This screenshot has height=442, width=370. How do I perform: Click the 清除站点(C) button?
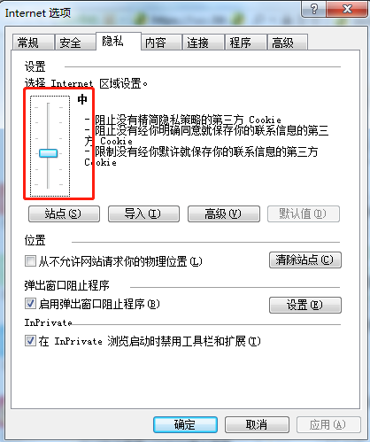[x=305, y=260]
